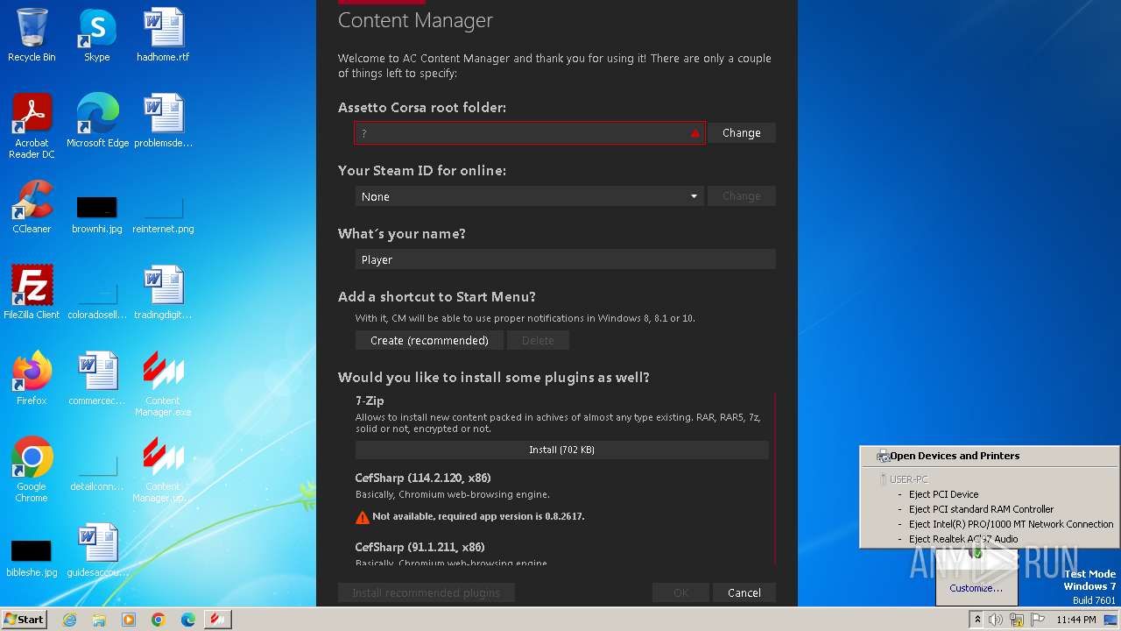The width and height of the screenshot is (1121, 631).
Task: Open Internet Explorer from taskbar
Action: point(69,620)
